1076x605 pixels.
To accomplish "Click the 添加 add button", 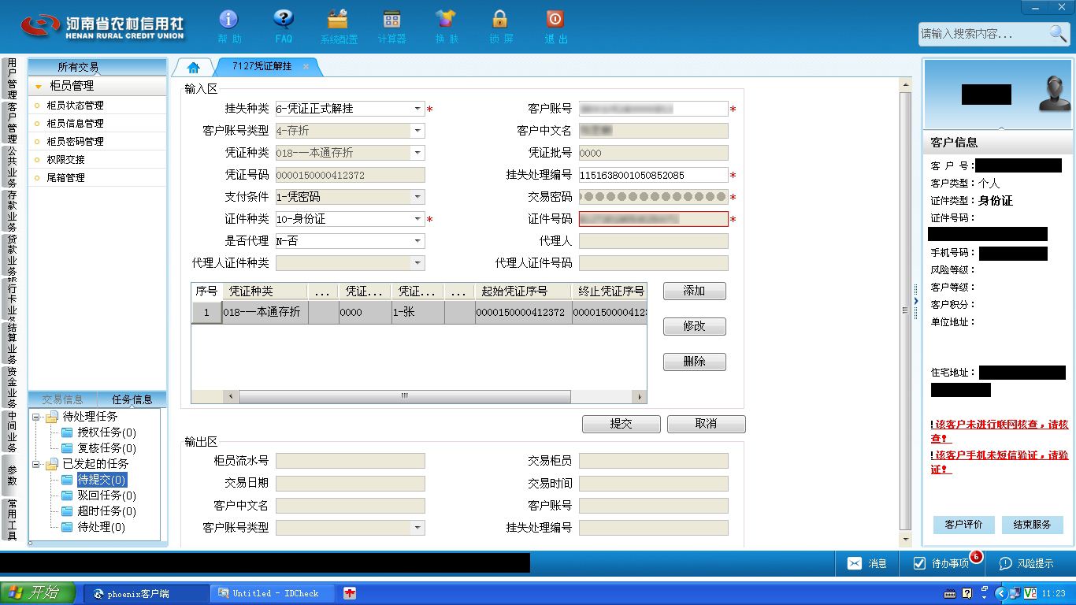I will coord(694,291).
